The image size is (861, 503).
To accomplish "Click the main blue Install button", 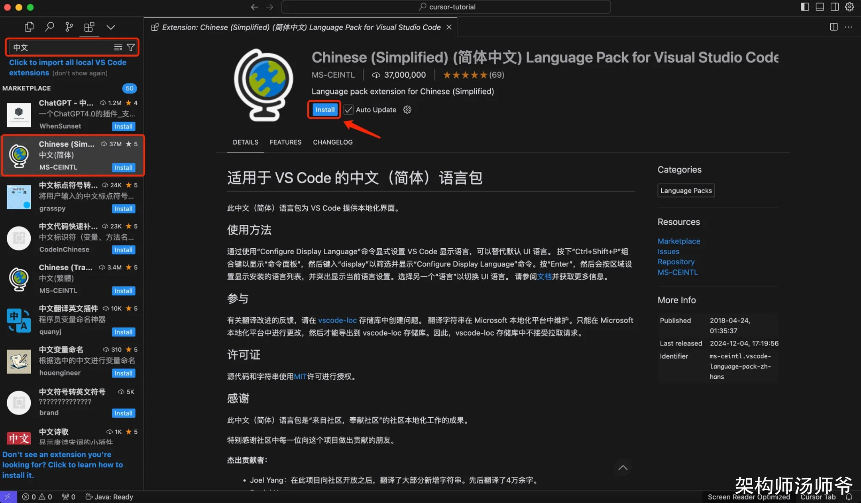I will point(325,110).
